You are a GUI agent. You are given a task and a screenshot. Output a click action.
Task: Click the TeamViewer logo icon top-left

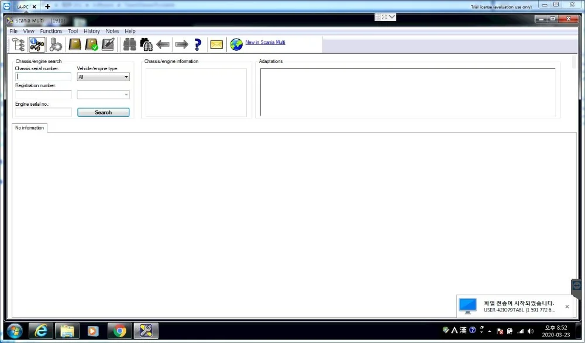pos(6,6)
